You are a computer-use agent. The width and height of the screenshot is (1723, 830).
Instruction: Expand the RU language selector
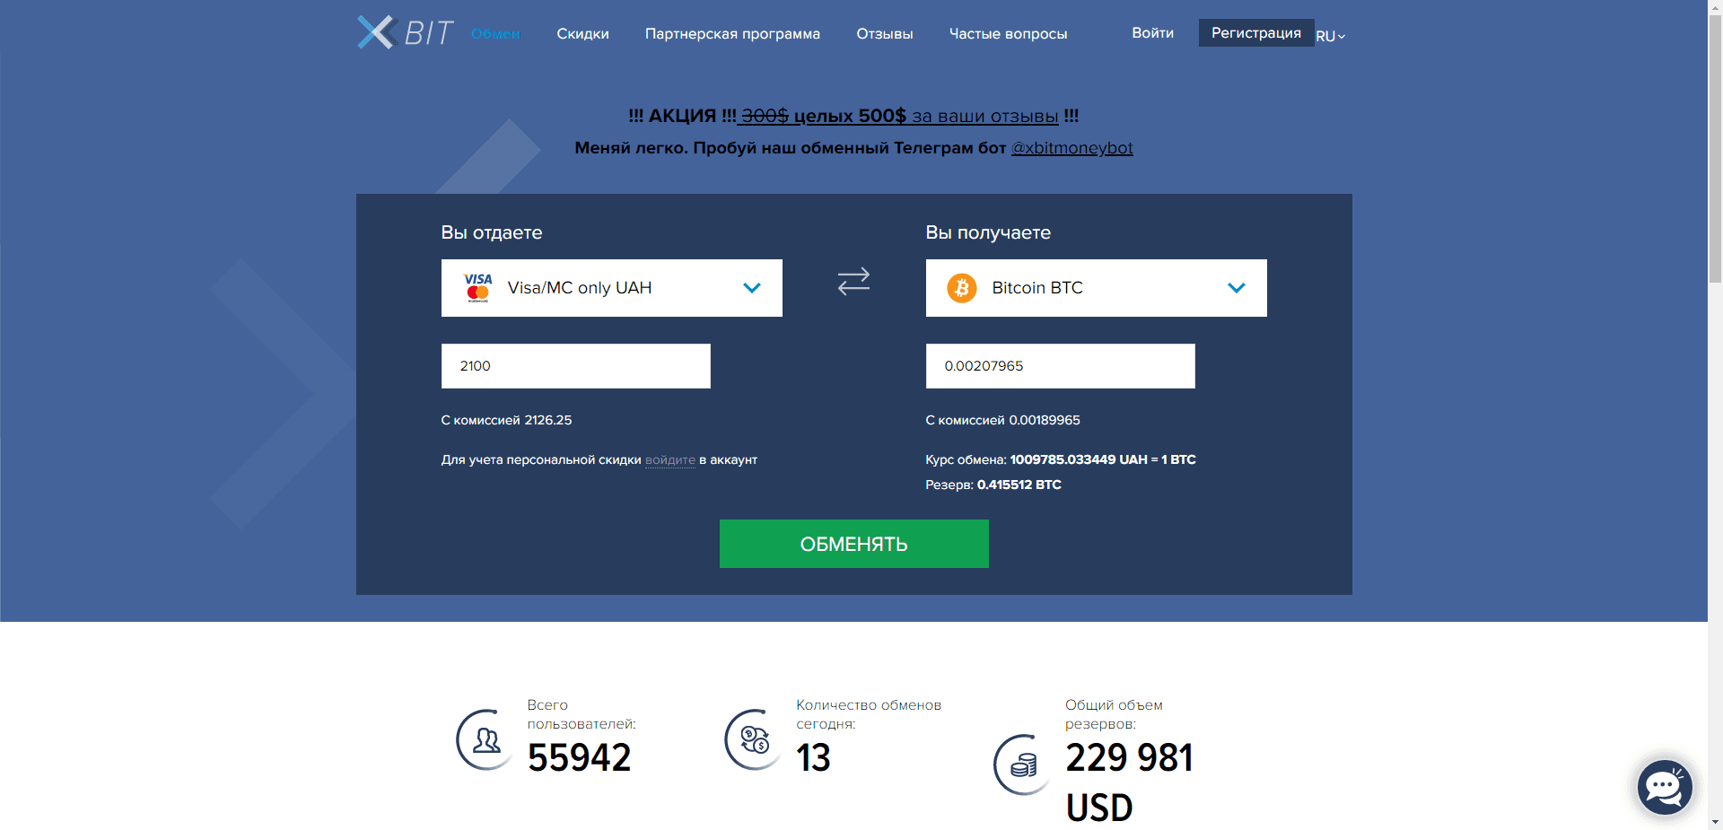(x=1329, y=35)
